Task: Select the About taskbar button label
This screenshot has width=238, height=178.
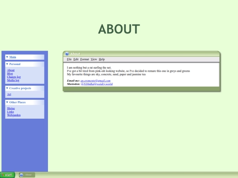Action: 28,175
